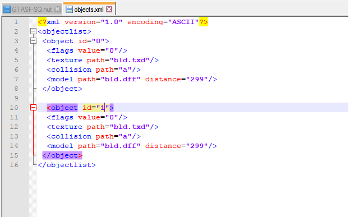Click the highlighted <object id="1"> tag

(80, 108)
